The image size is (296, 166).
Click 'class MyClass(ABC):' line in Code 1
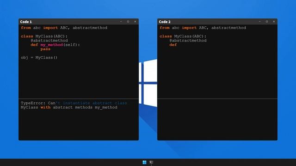click(44, 36)
